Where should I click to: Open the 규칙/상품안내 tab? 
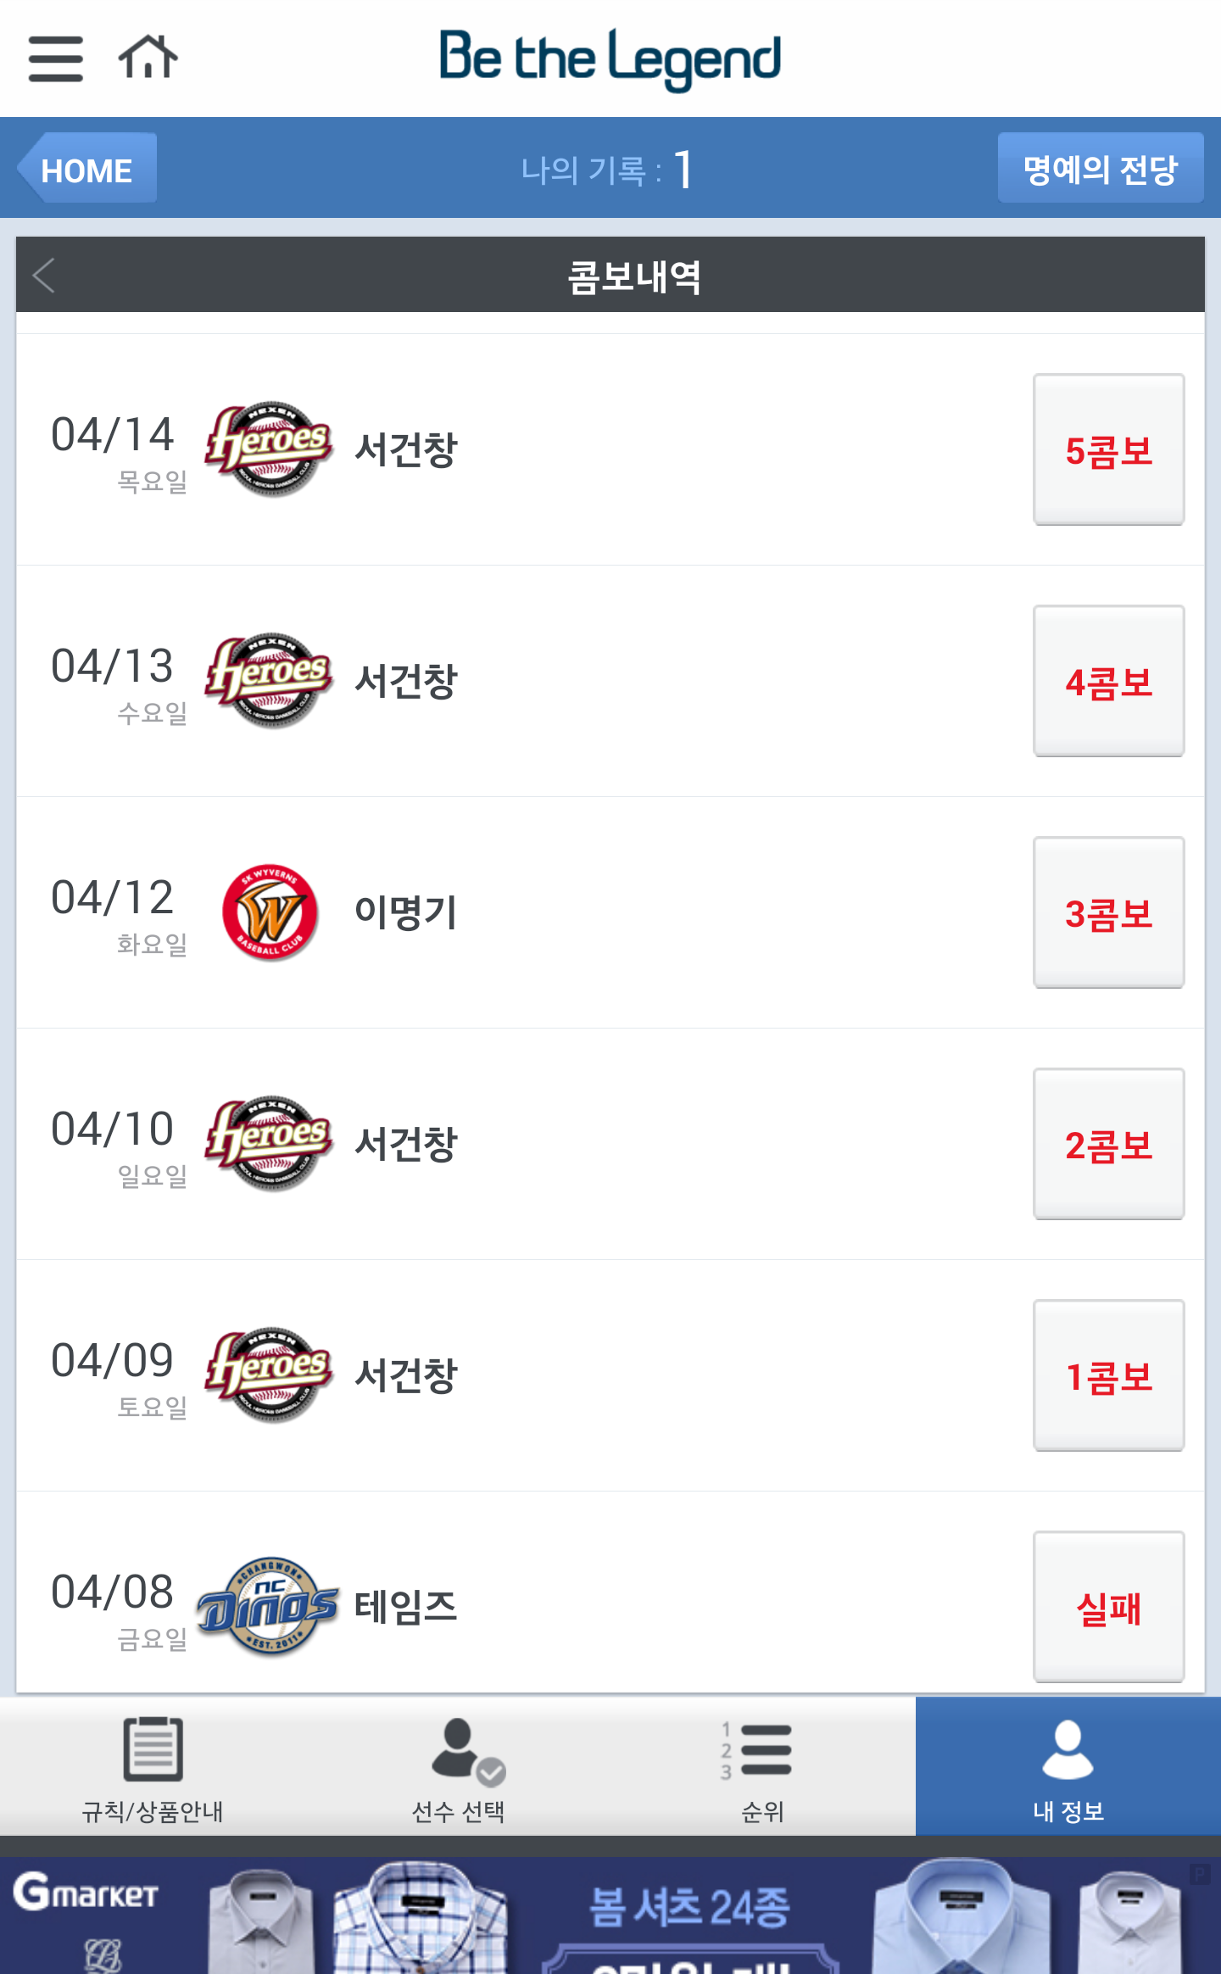tap(153, 1767)
